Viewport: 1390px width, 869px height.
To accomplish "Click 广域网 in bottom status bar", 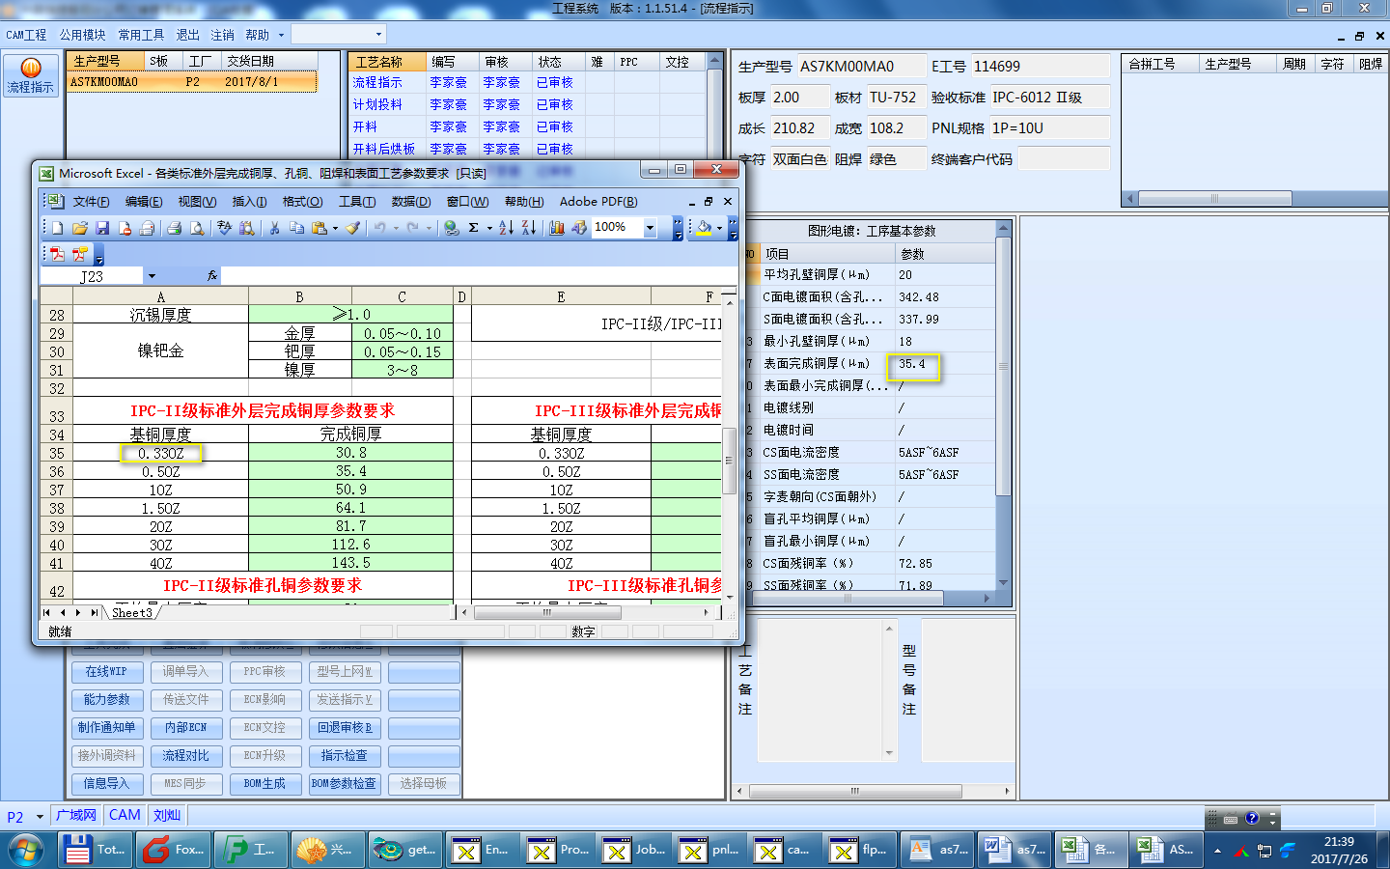I will [76, 815].
